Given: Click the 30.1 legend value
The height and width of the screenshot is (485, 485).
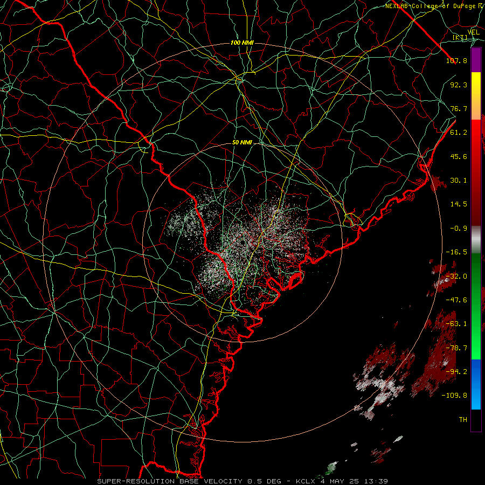Looking at the screenshot, I should point(459,181).
